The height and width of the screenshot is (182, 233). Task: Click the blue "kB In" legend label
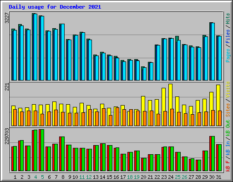point(228,148)
